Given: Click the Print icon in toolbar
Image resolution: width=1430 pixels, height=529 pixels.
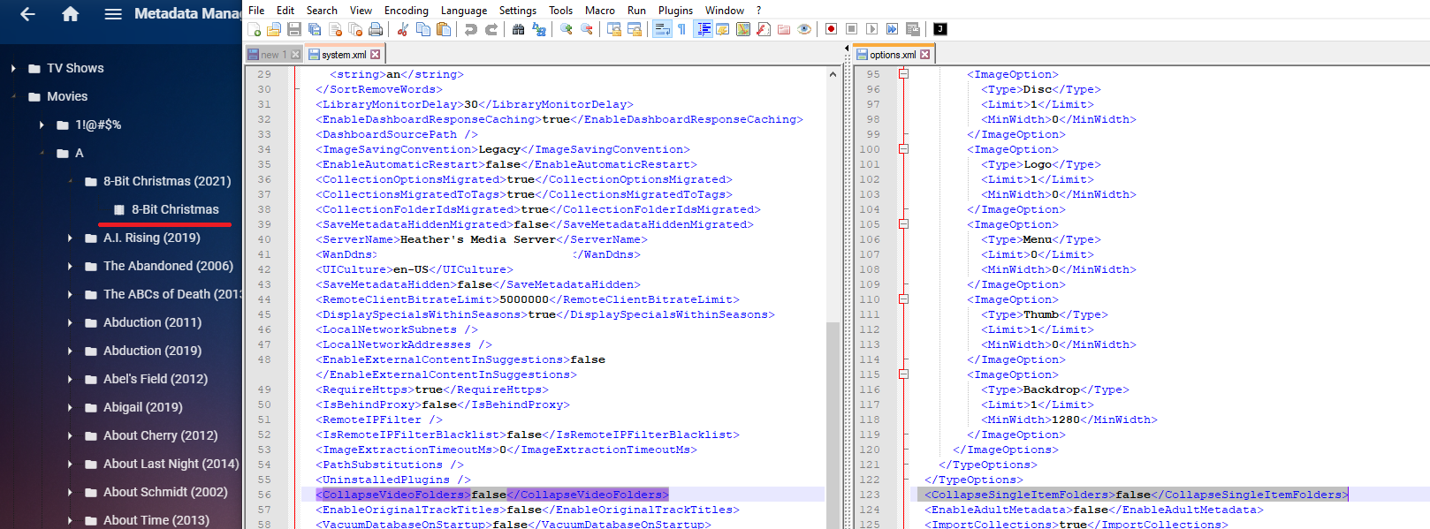Looking at the screenshot, I should pyautogui.click(x=376, y=29).
